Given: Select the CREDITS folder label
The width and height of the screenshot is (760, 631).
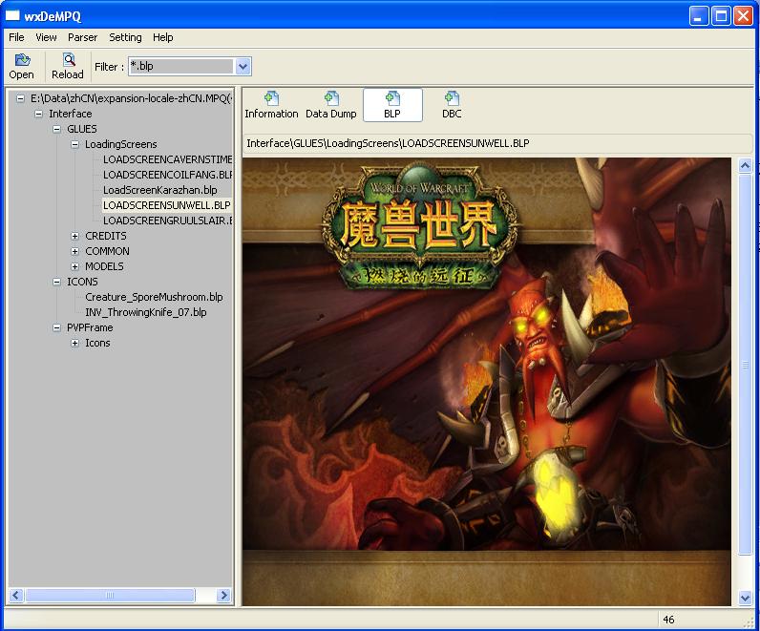Looking at the screenshot, I should tap(106, 236).
